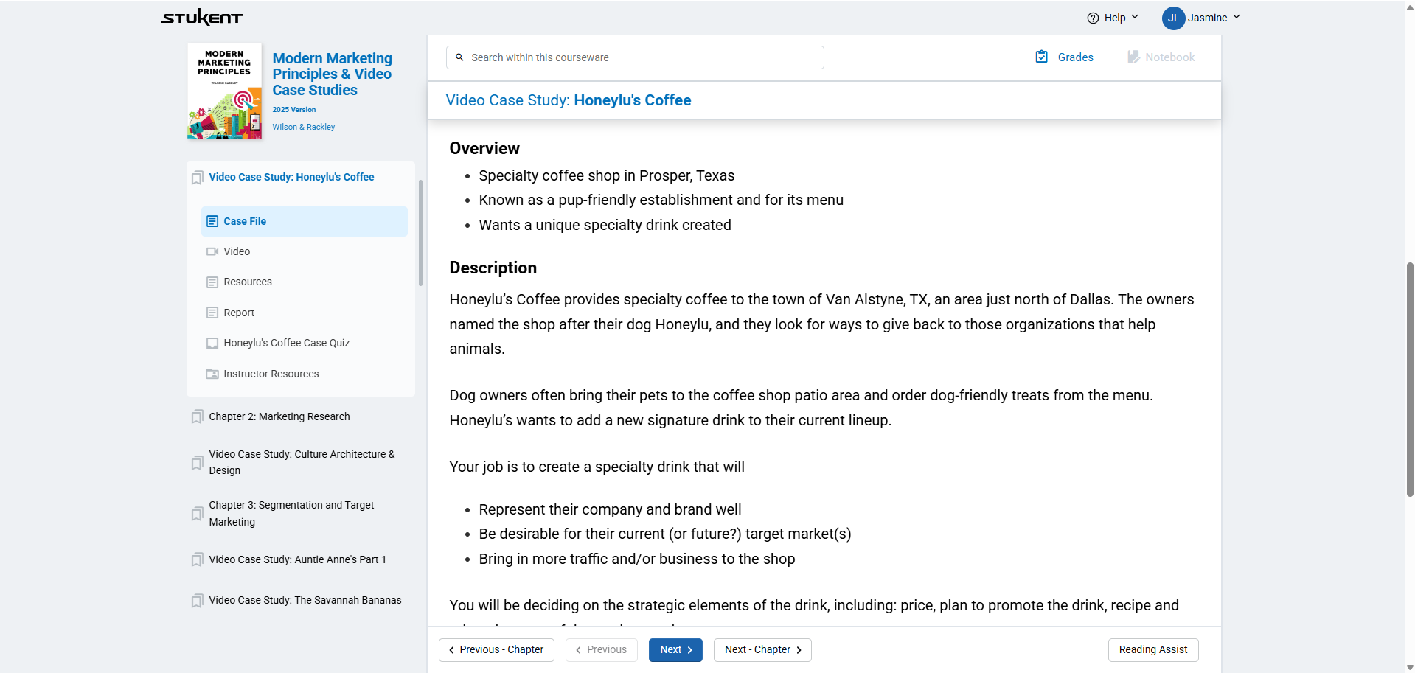
Task: Click the scroll down arrow of page scrollbar
Action: coord(1410,667)
